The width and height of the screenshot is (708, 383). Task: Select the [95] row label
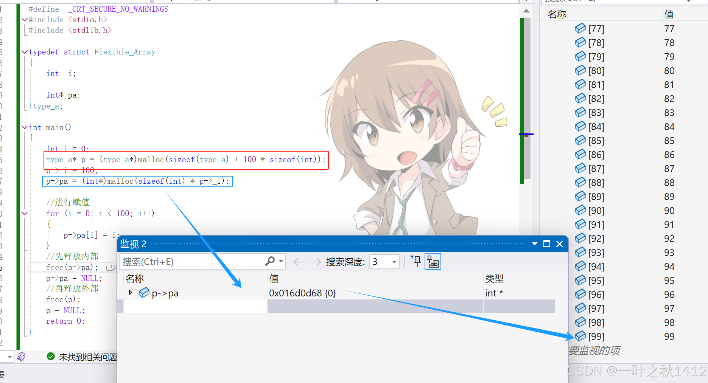[596, 281]
